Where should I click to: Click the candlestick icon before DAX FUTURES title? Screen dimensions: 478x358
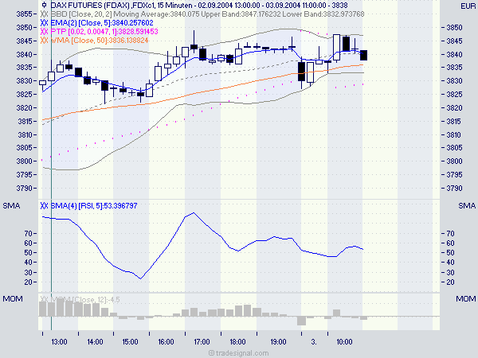click(44, 6)
